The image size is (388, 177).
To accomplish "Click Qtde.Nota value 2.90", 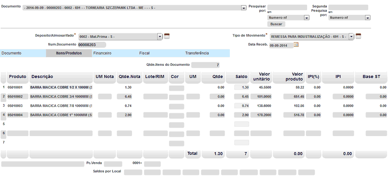I will tap(124, 115).
